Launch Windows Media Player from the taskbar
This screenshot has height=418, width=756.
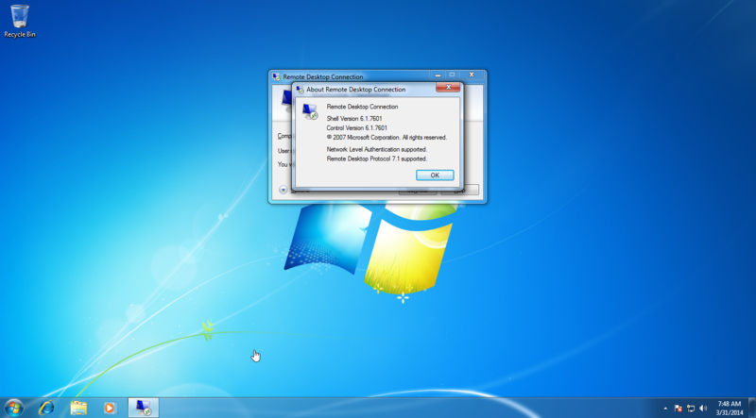pyautogui.click(x=110, y=408)
